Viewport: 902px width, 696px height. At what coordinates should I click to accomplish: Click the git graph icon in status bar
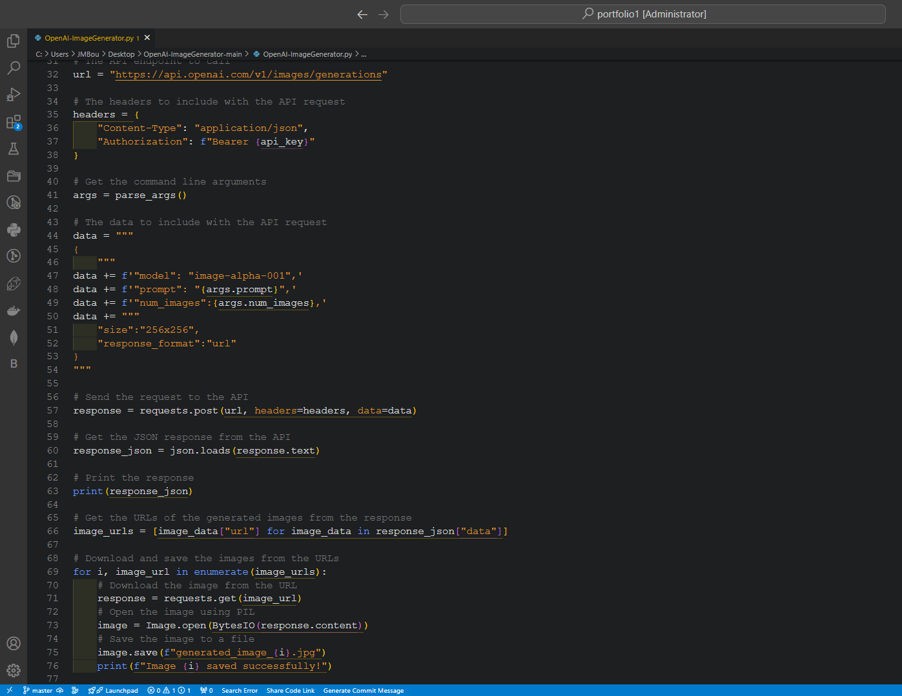coord(75,690)
